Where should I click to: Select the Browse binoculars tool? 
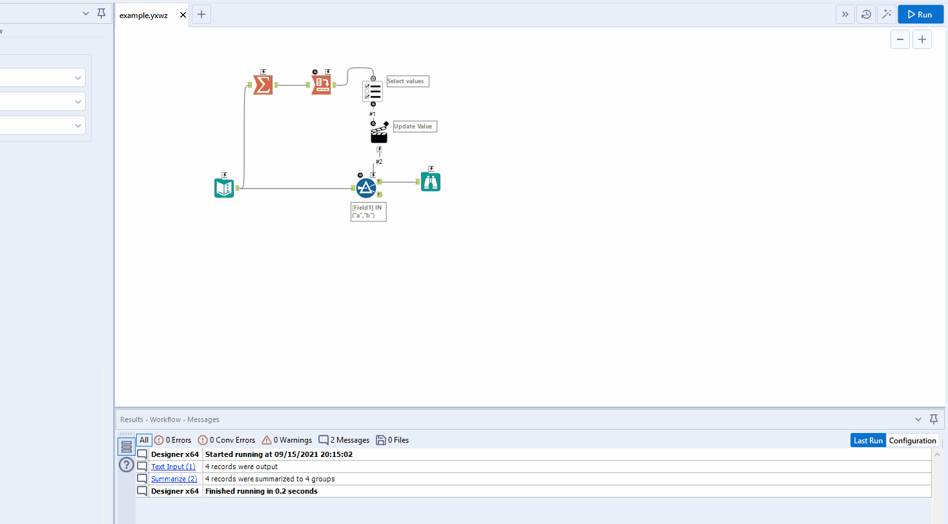coord(431,182)
